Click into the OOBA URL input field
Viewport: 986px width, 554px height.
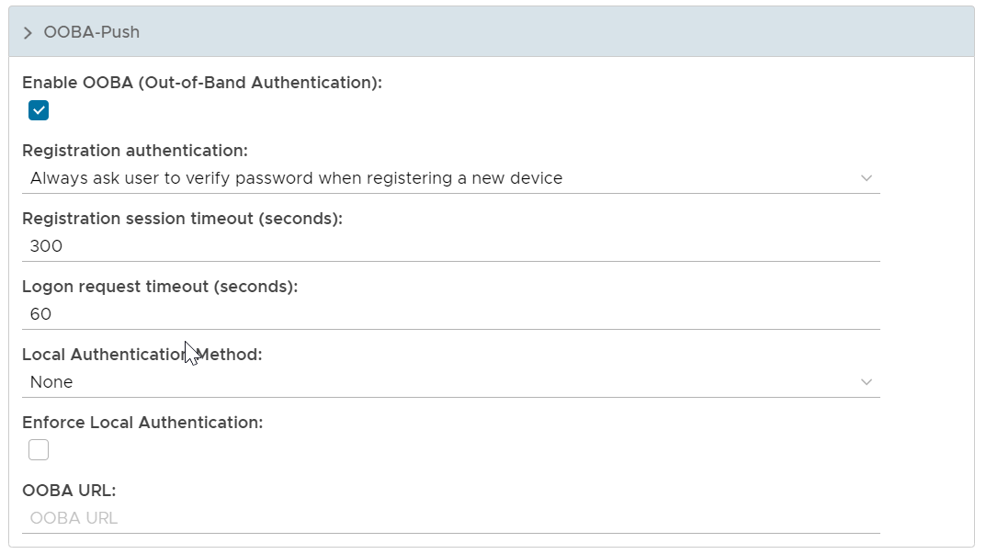450,518
